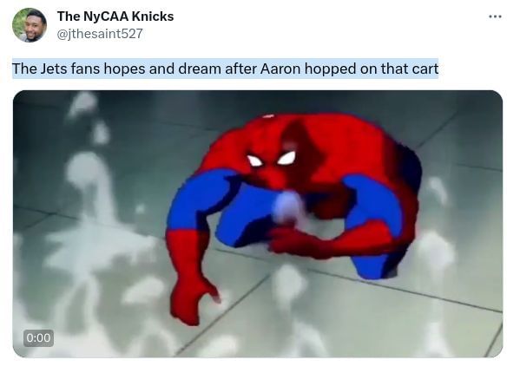The height and width of the screenshot is (373, 507).
Task: Click Spider-Man's white eyes in the video
Action: point(271,160)
